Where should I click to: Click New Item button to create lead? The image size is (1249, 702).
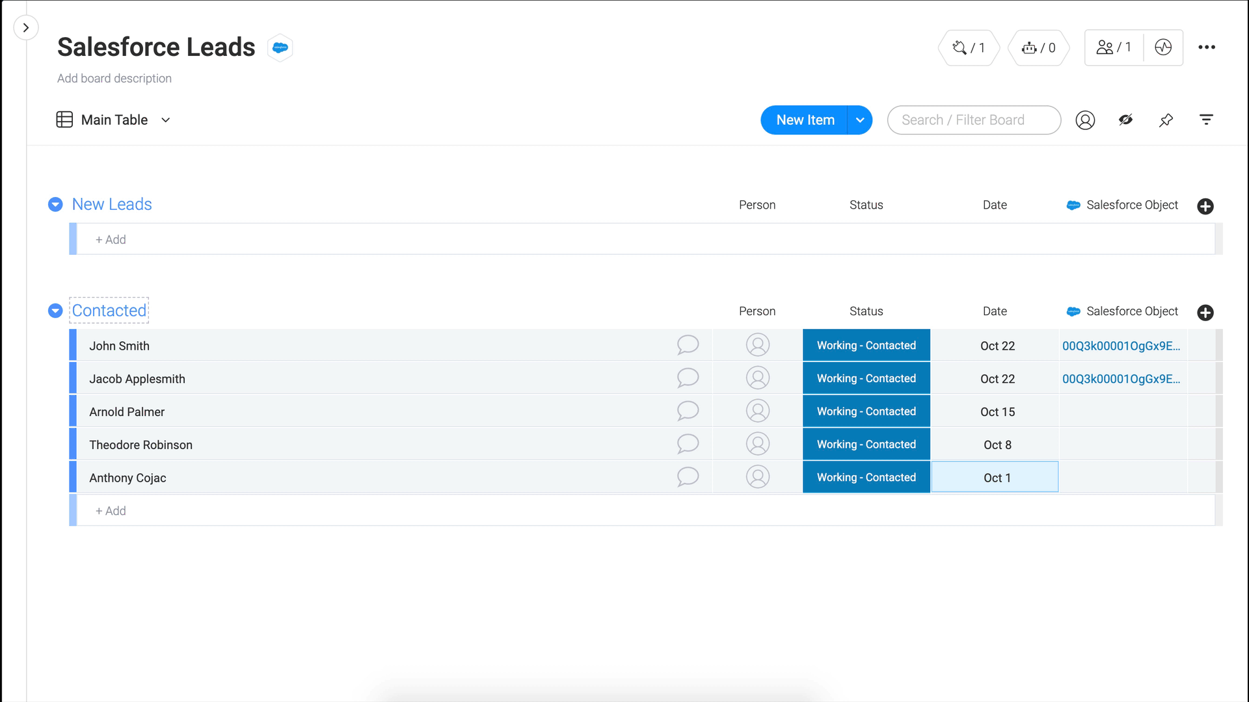point(805,120)
